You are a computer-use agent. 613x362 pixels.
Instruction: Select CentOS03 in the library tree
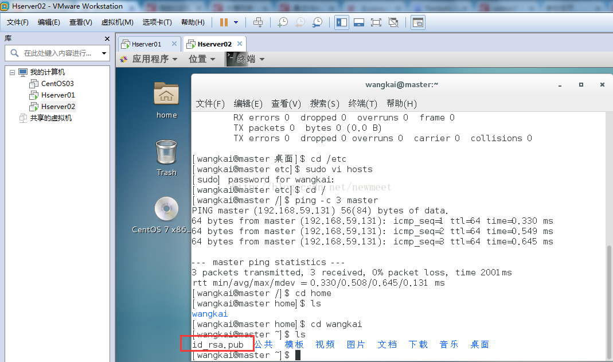tap(57, 84)
